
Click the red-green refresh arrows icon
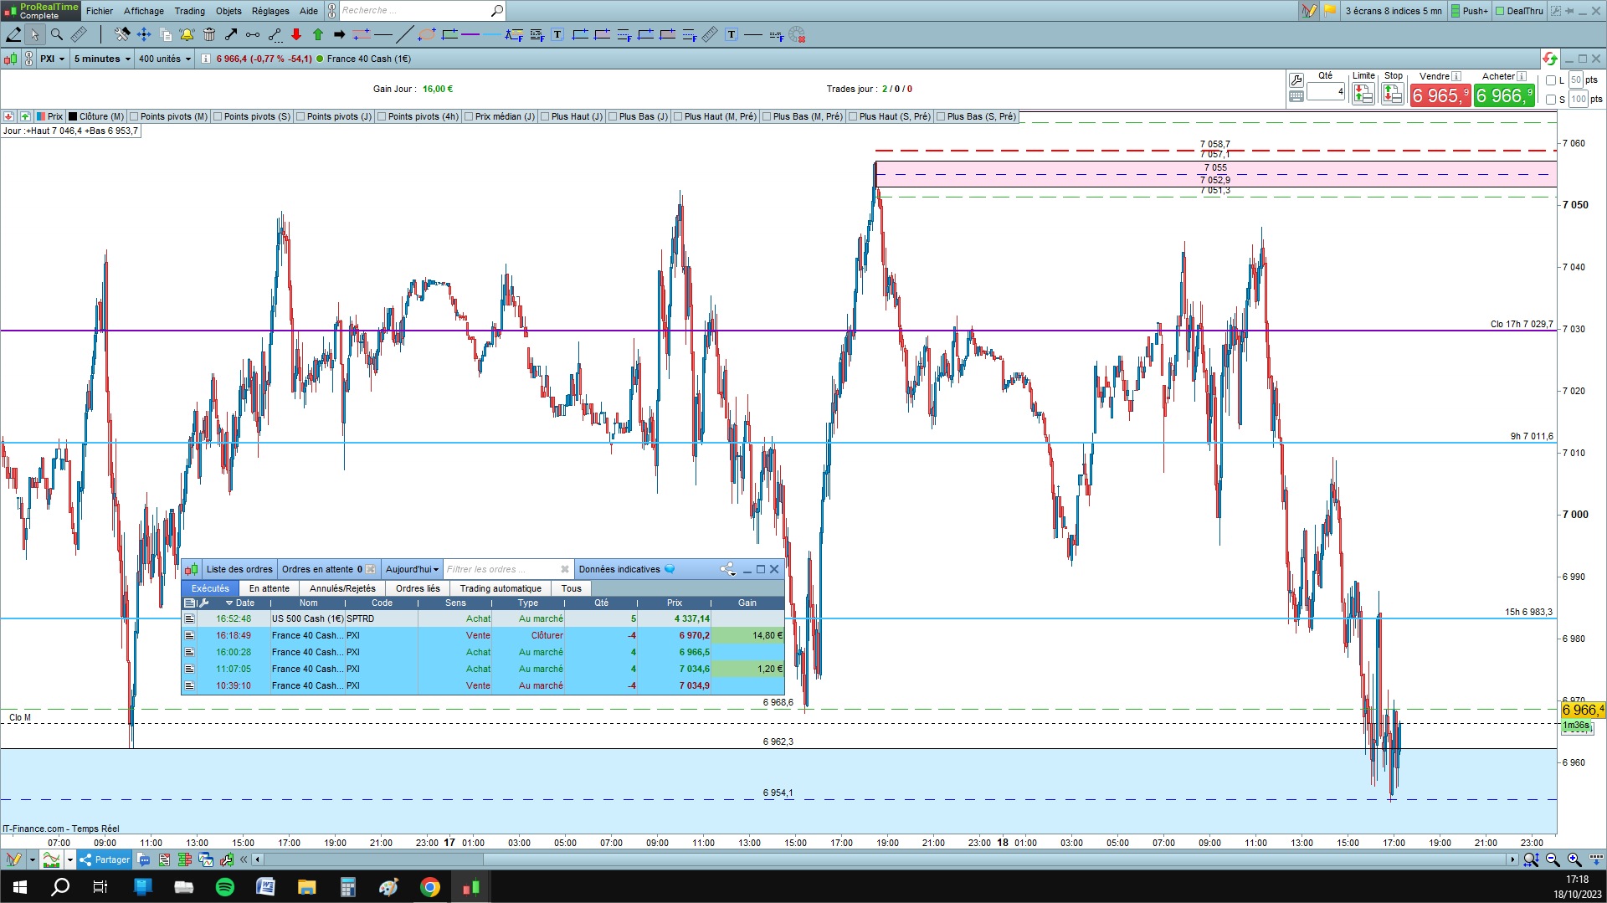[x=1550, y=59]
